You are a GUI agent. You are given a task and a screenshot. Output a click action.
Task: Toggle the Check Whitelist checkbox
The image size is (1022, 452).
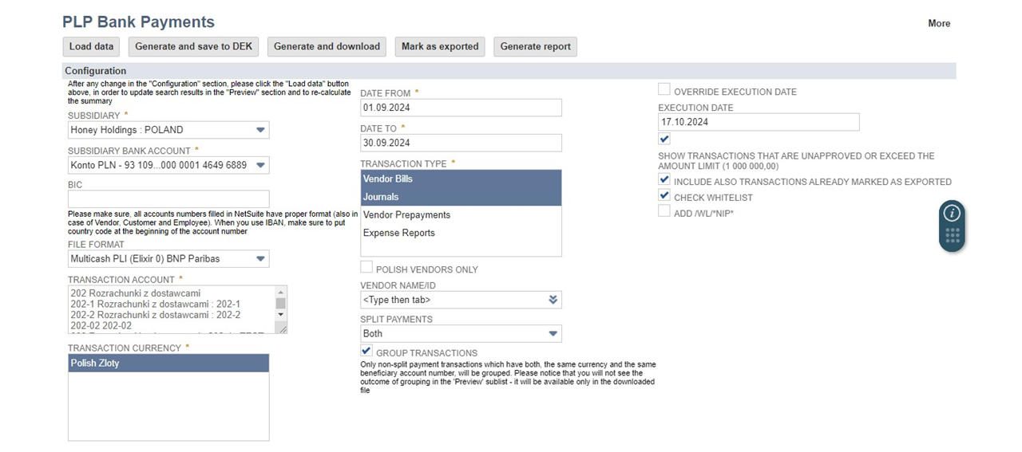(x=664, y=196)
